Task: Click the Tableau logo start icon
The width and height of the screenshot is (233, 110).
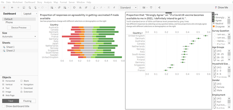Action: [4, 8]
